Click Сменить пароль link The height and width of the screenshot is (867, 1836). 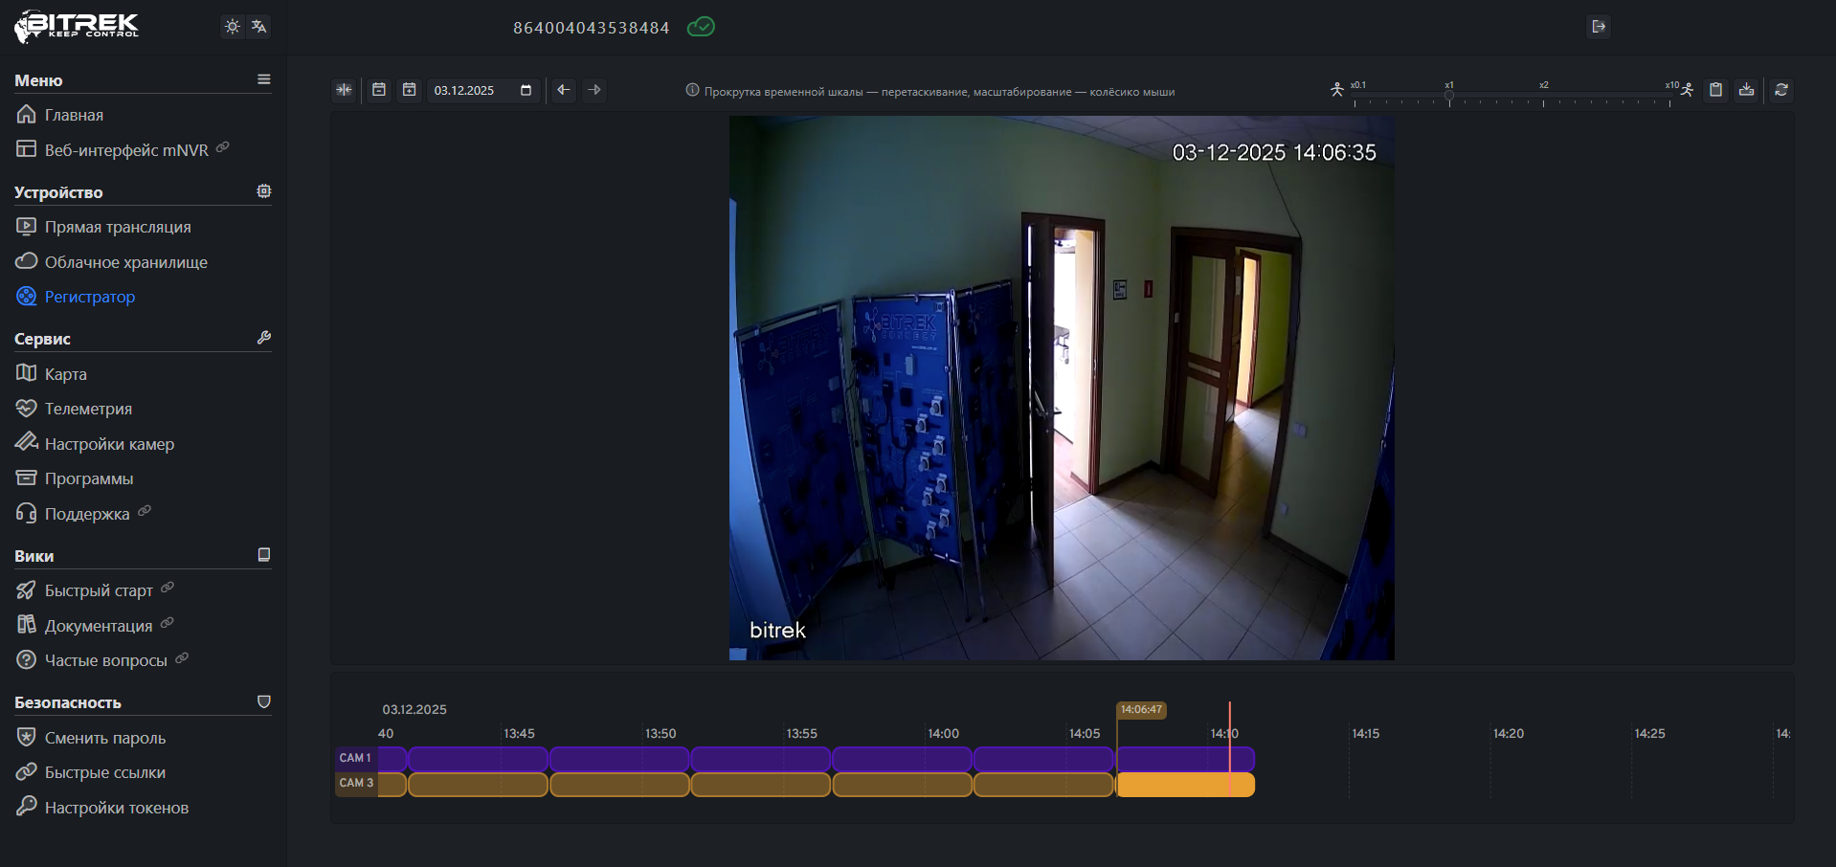point(105,738)
